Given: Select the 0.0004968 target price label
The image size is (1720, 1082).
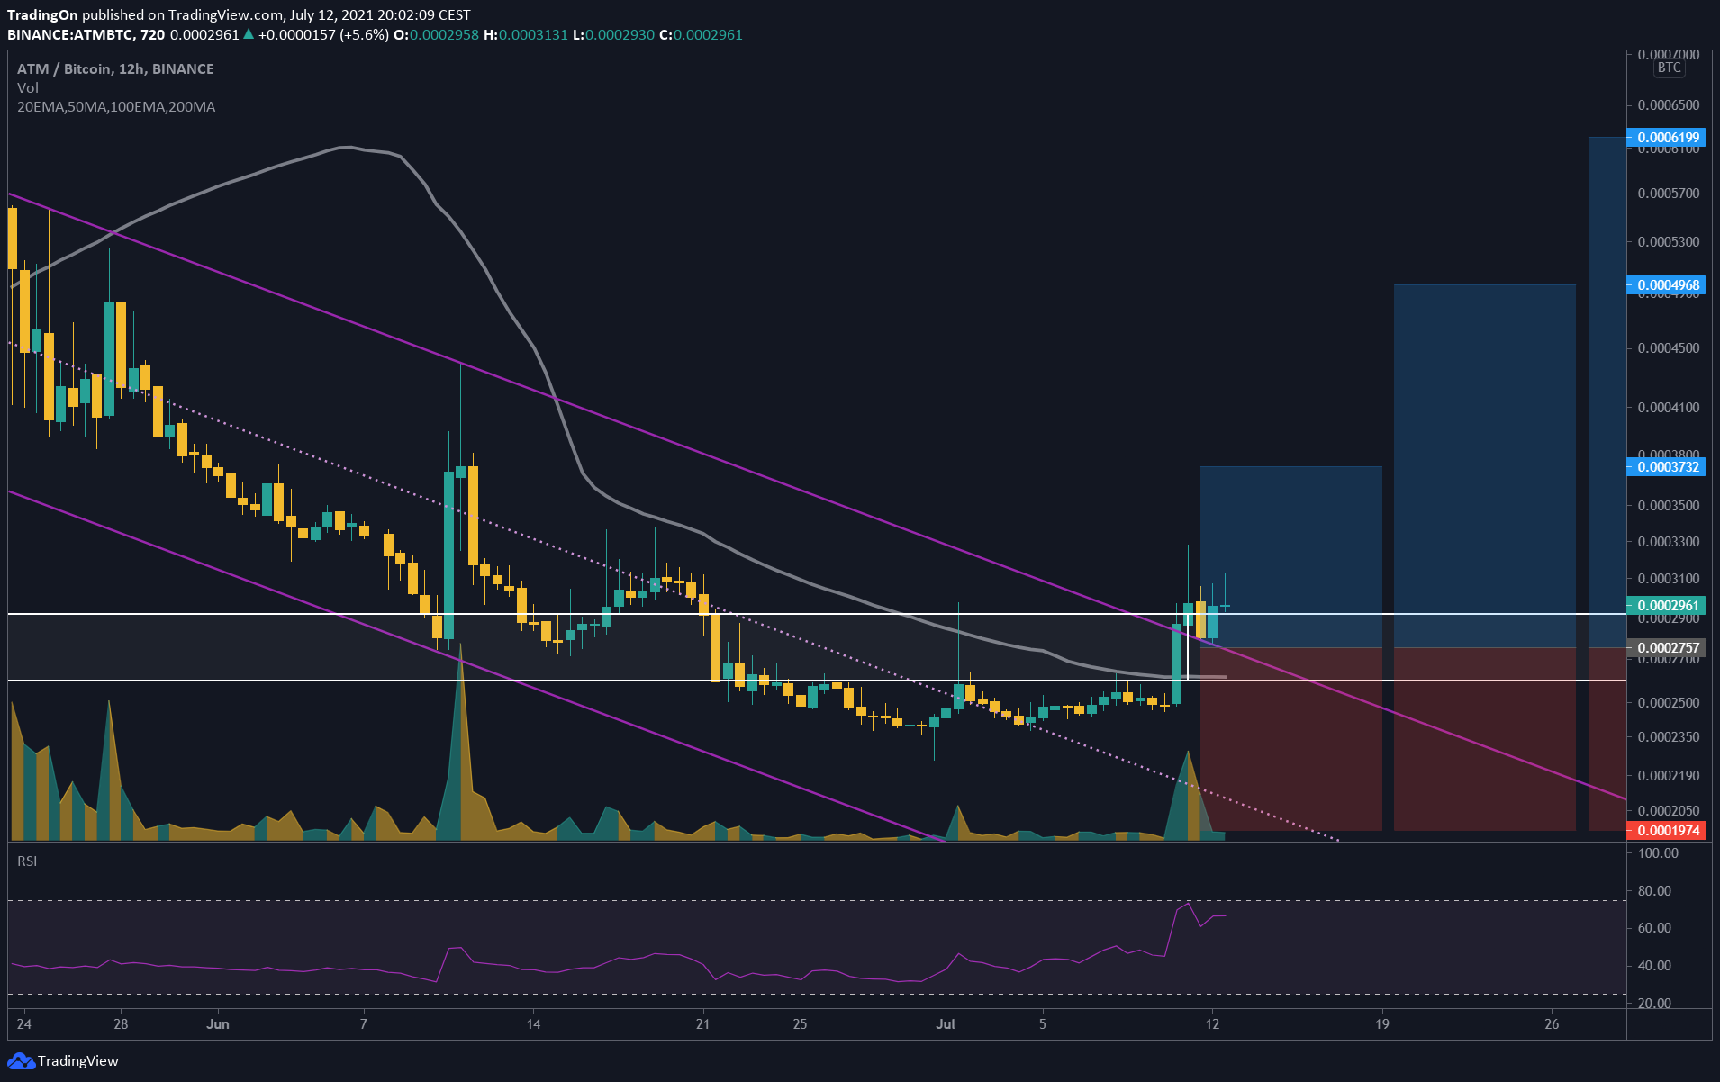Looking at the screenshot, I should coord(1667,285).
